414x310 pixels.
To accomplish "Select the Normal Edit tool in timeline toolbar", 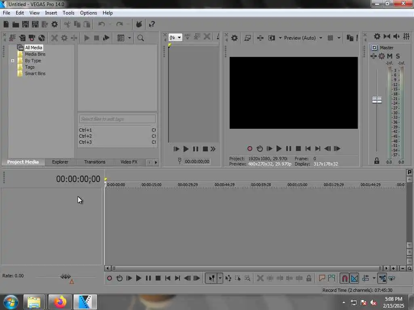I will point(211,278).
